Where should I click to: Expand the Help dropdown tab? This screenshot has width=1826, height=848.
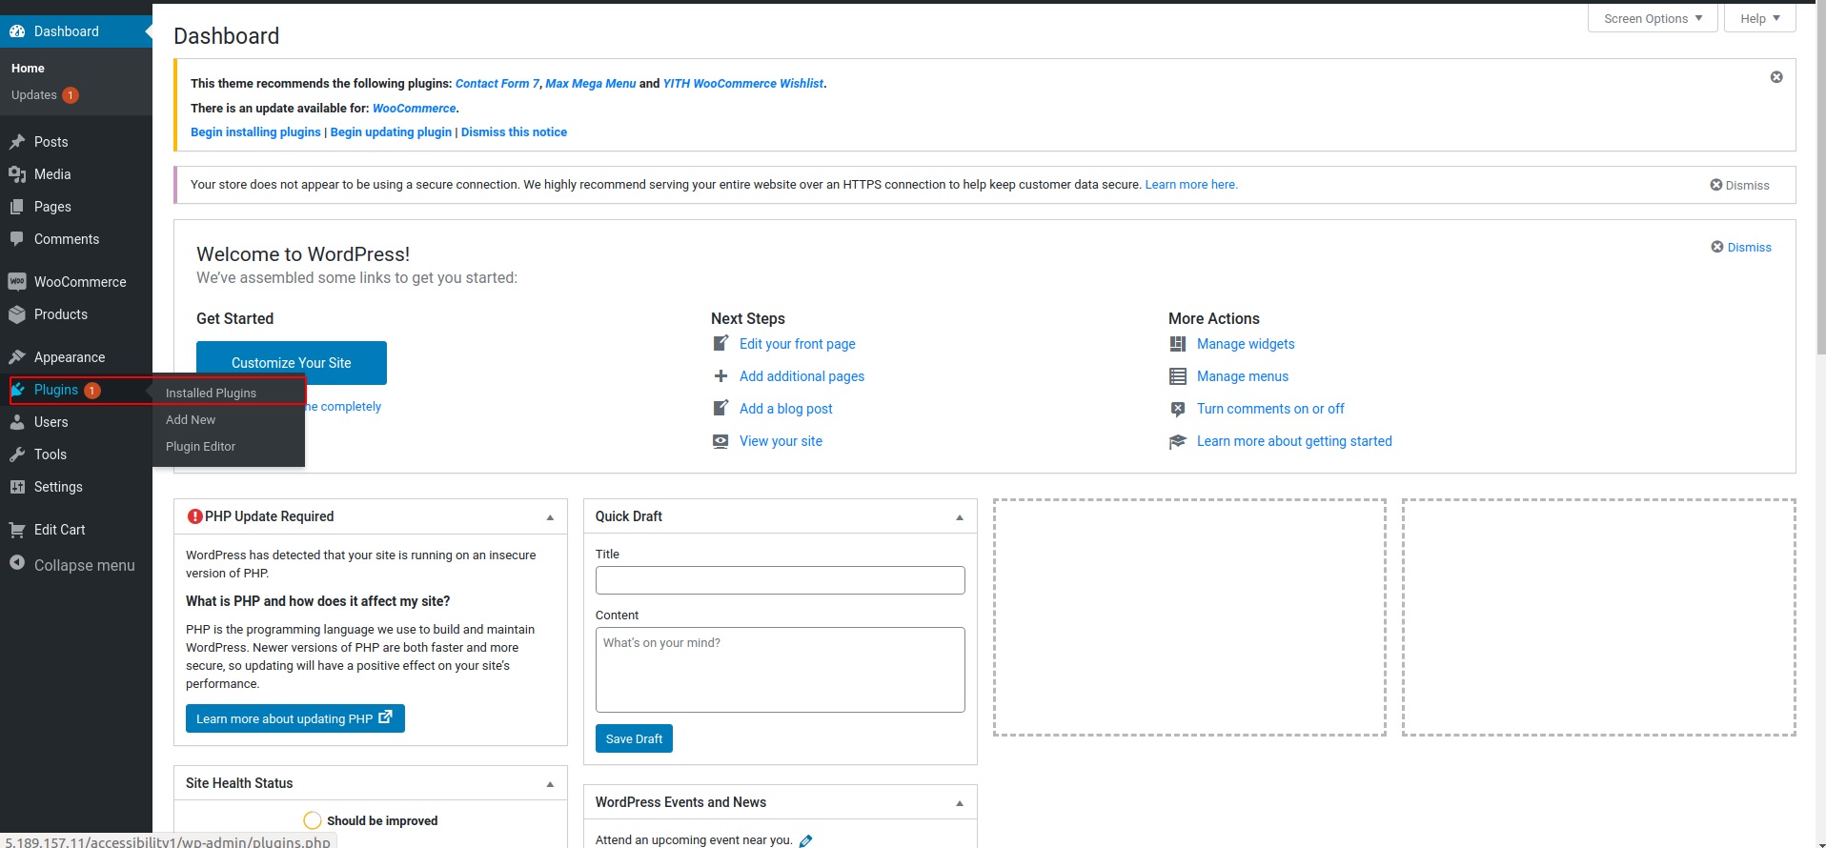tap(1759, 18)
